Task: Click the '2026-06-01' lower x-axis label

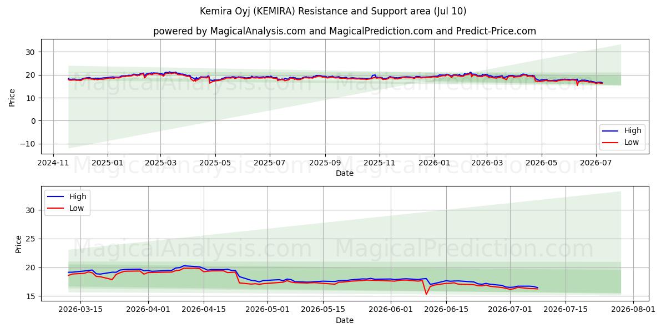Action: 391,310
